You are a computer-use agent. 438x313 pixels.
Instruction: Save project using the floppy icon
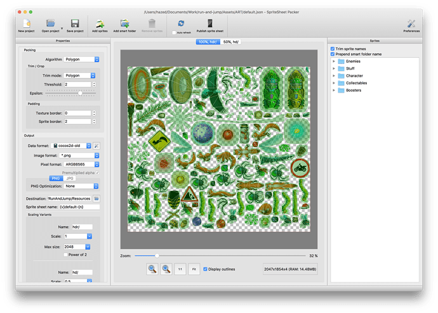(75, 25)
